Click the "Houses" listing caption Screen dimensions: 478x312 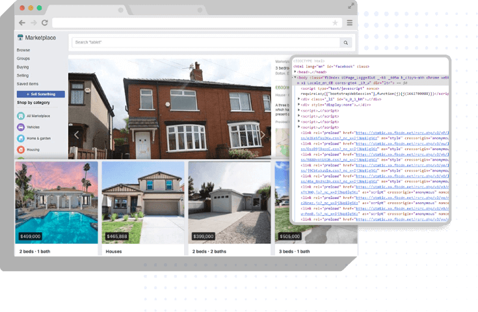[x=114, y=252]
